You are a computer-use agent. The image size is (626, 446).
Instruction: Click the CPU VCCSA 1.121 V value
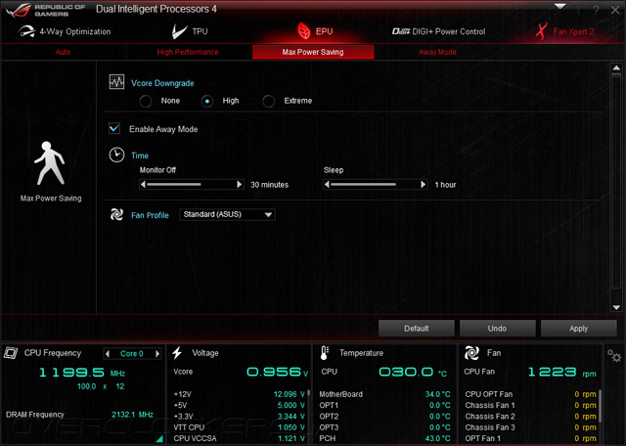[291, 438]
